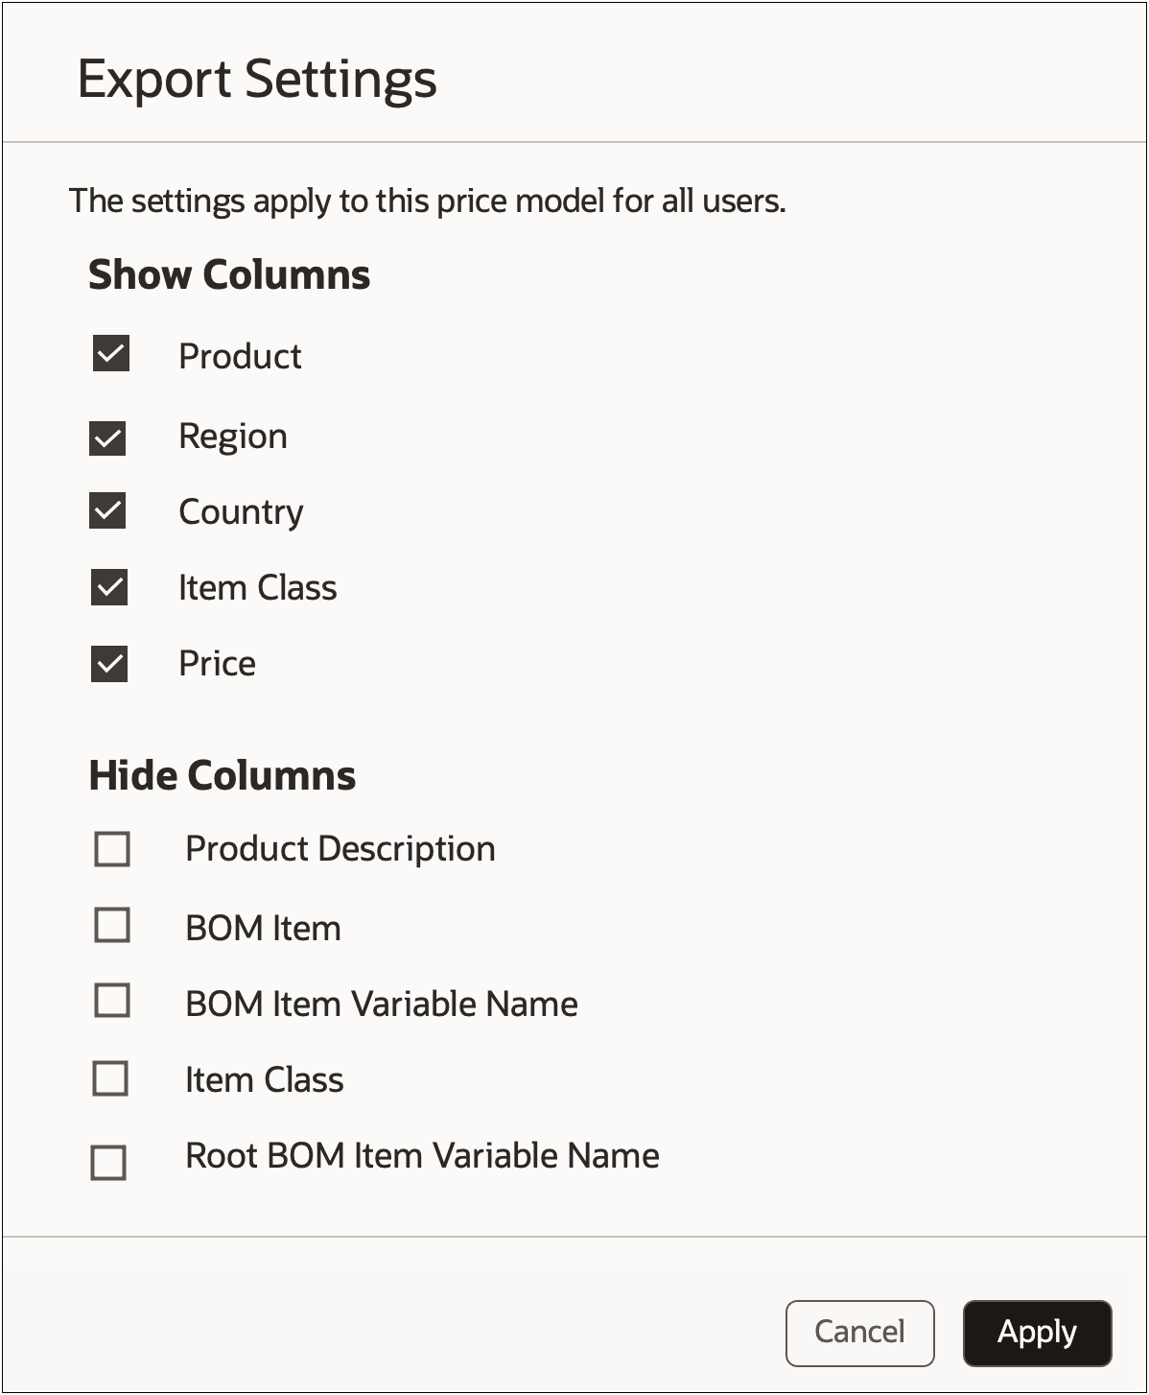The width and height of the screenshot is (1149, 1395).
Task: Click the BOM Item label text
Action: pos(263,927)
